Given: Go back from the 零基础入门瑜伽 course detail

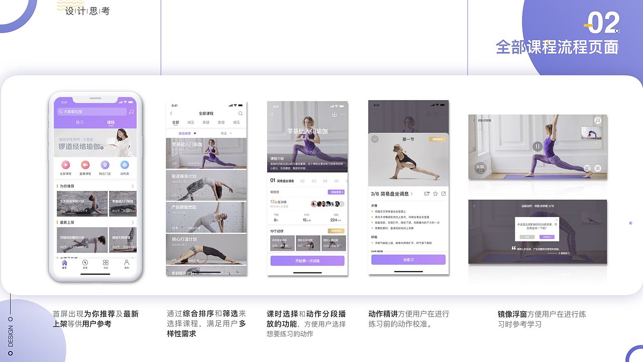Looking at the screenshot, I should click(272, 115).
